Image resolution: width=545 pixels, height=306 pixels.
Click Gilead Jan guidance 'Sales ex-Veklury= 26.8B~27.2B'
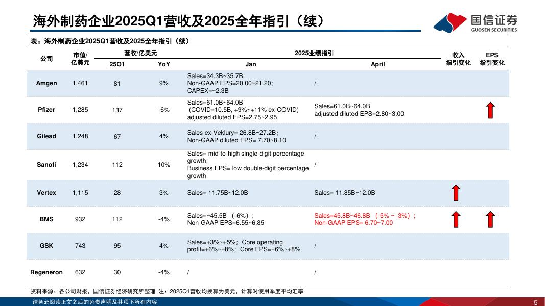click(232, 133)
